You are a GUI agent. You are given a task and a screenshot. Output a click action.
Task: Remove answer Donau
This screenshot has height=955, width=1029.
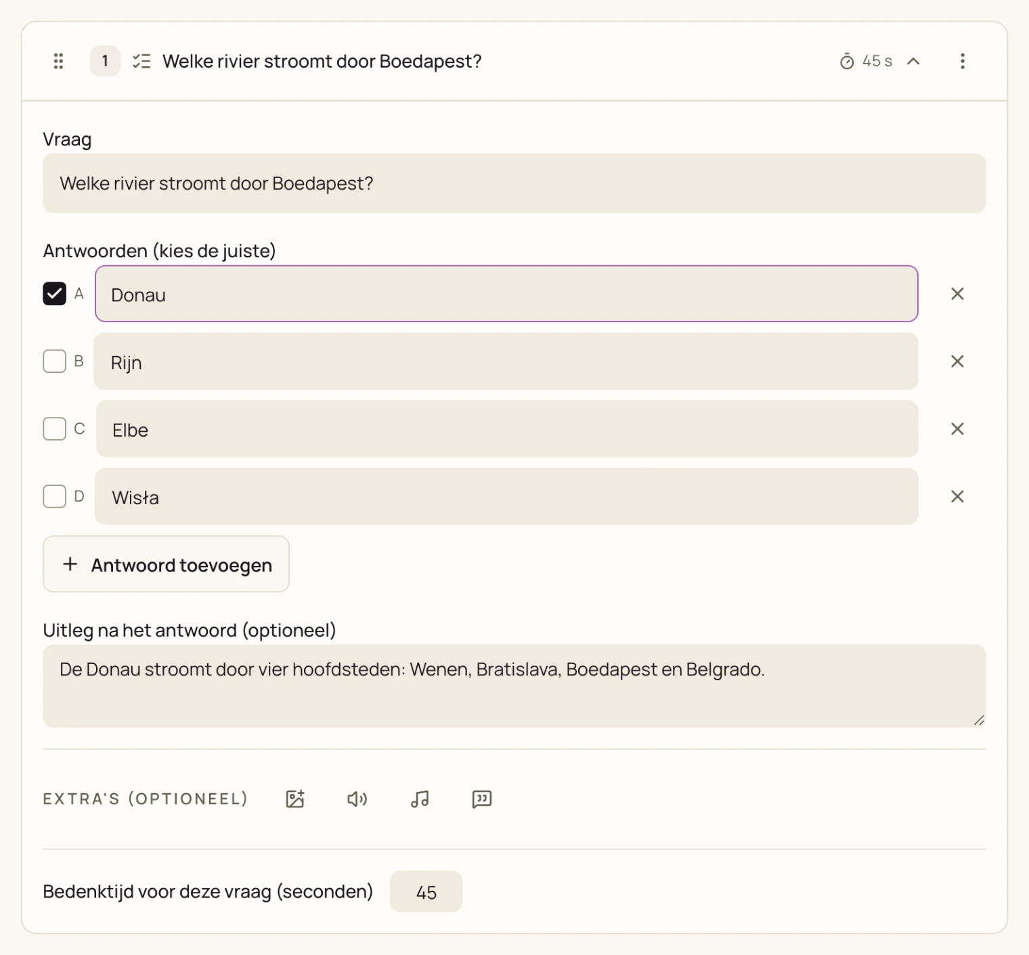pyautogui.click(x=957, y=294)
